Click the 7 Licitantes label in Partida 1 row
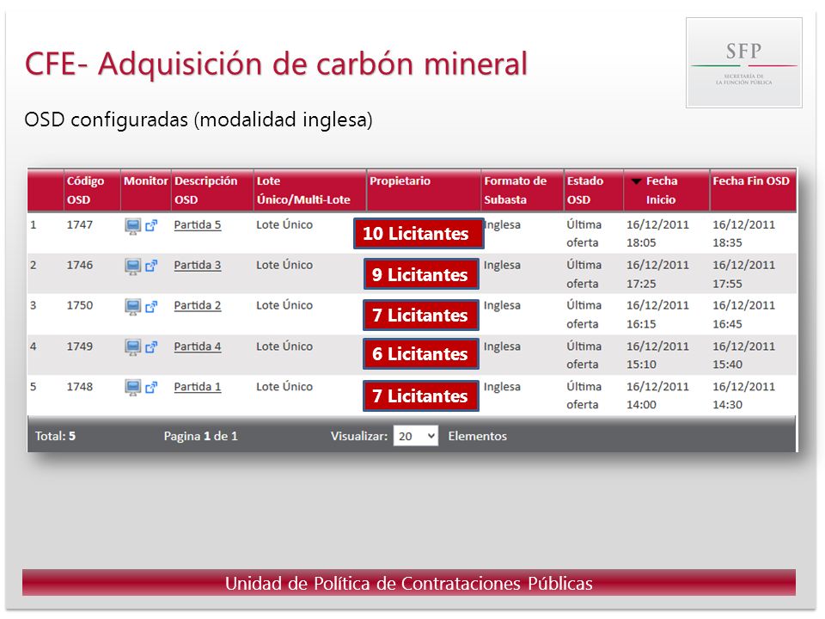 [x=421, y=395]
